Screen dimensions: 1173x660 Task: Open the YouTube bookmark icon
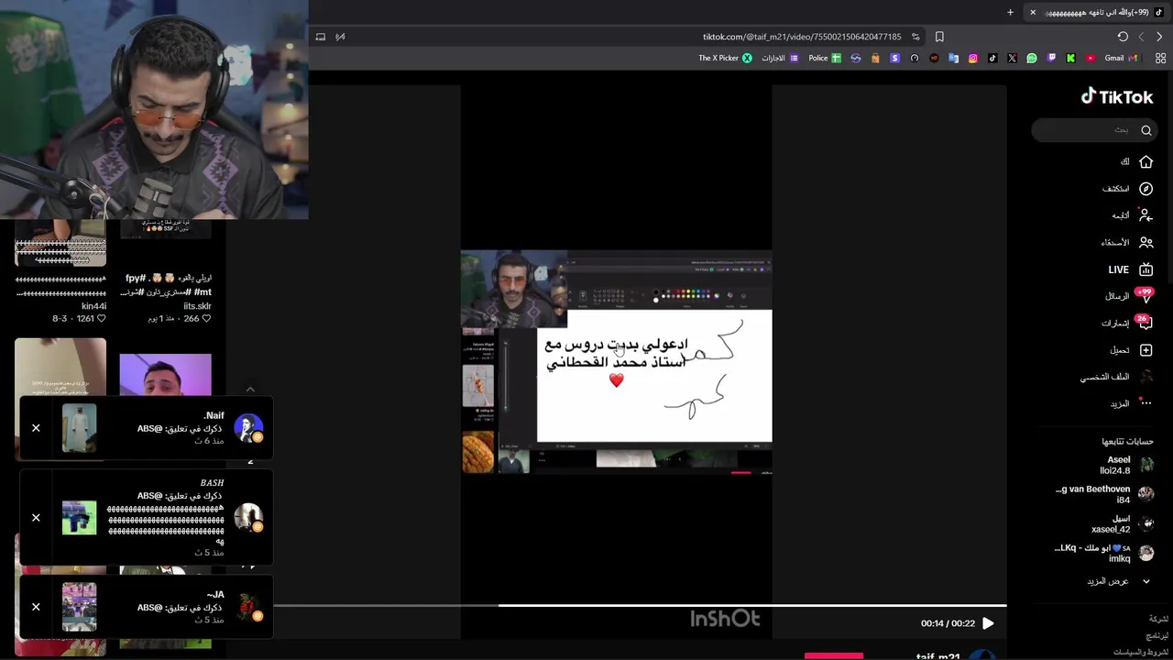[x=1091, y=58]
